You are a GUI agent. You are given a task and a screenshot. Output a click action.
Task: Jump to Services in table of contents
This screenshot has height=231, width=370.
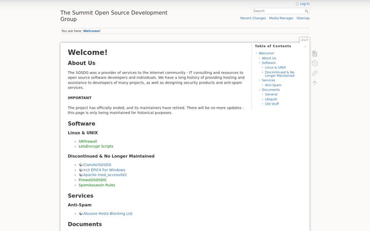(x=268, y=80)
